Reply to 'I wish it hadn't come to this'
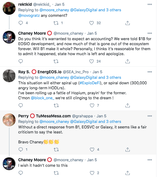 pos(21,173)
